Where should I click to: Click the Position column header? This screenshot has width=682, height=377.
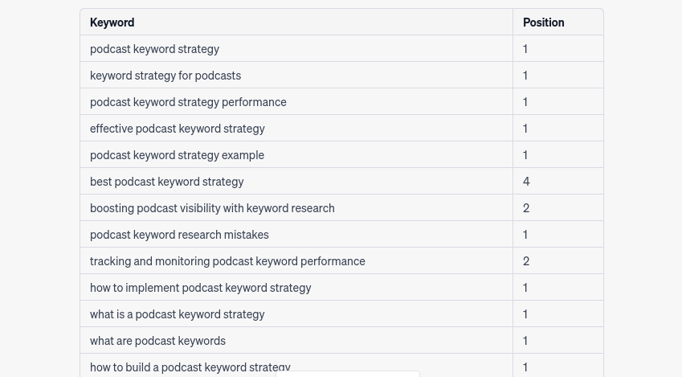coord(543,23)
